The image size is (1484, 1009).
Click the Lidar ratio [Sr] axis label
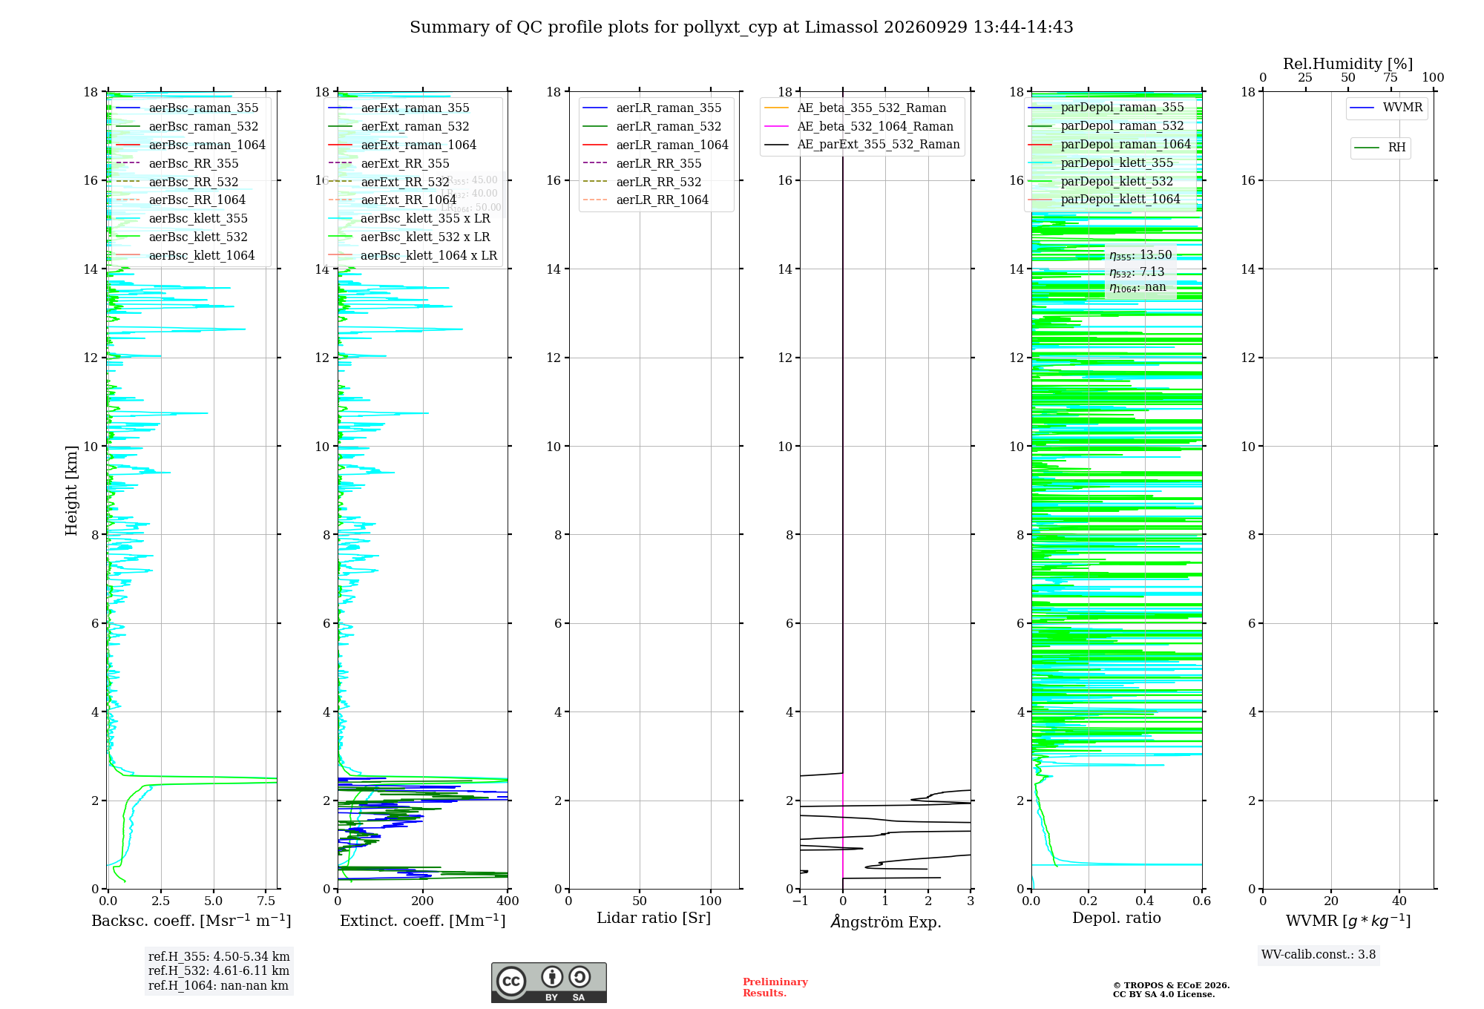tap(654, 918)
